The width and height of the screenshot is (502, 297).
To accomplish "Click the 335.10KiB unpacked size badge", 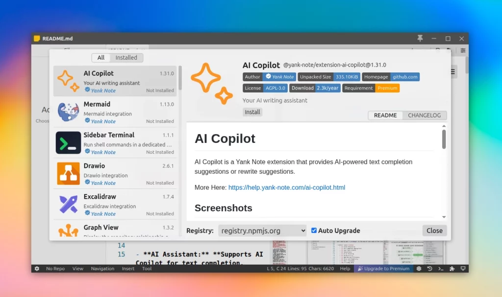I will pos(347,77).
